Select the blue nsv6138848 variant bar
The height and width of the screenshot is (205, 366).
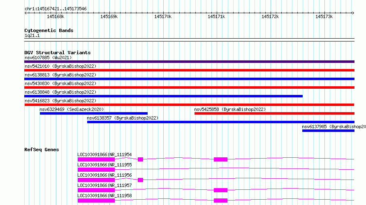click(x=163, y=96)
